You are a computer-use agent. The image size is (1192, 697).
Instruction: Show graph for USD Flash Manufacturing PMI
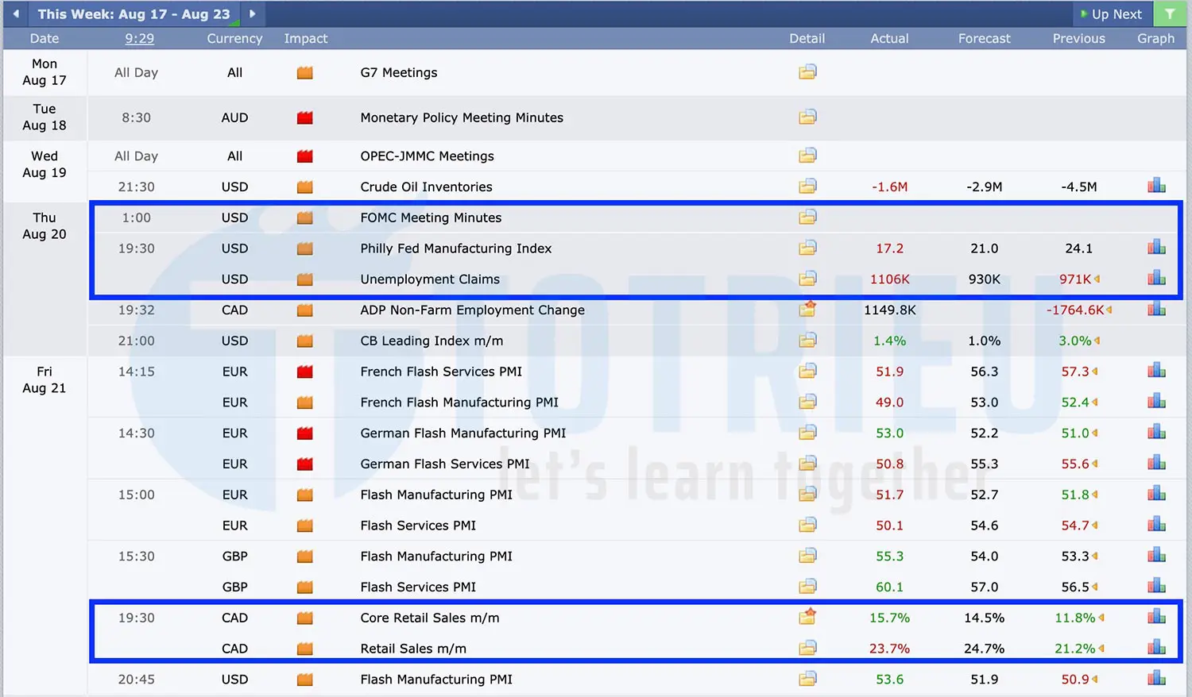tap(1156, 679)
